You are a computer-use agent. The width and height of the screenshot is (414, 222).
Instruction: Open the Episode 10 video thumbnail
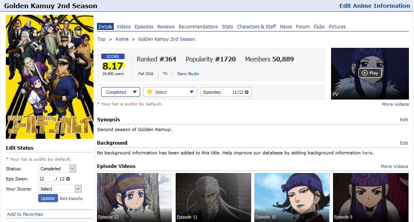tap(292, 197)
